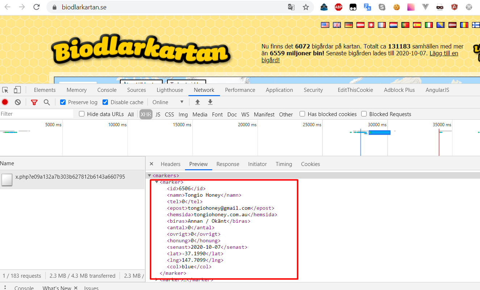Screen dimensions: 480x290
Task: Open the network search magnifier
Action: pyautogui.click(x=47, y=102)
